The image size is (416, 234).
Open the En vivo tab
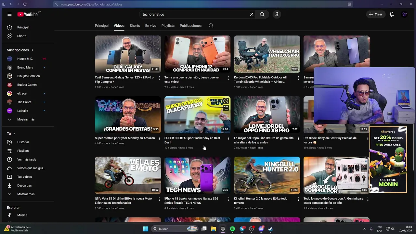coord(150,26)
